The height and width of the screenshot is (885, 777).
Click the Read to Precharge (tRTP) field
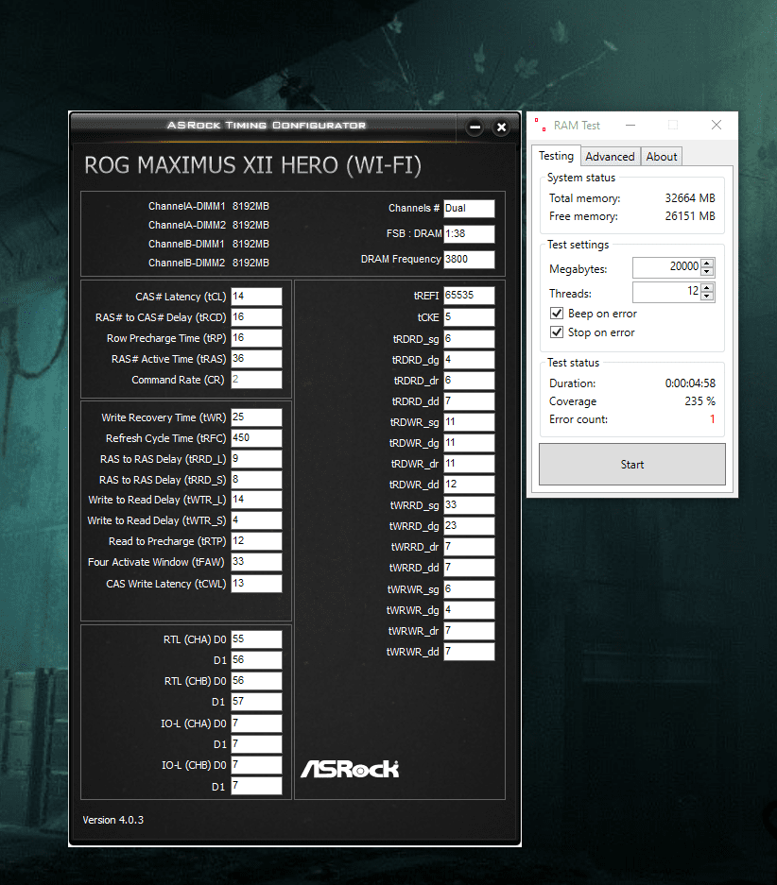256,541
